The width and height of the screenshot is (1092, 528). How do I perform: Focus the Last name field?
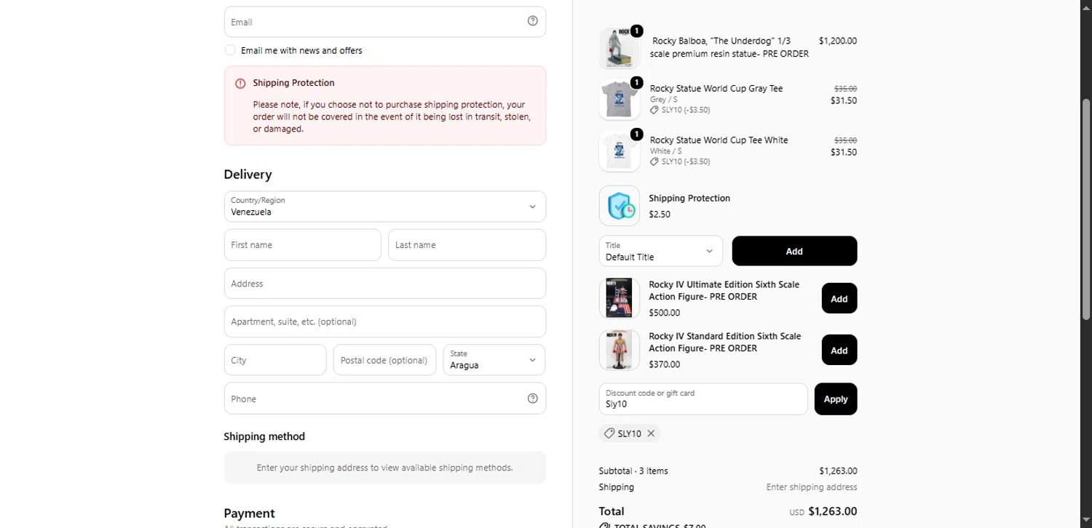pos(467,245)
